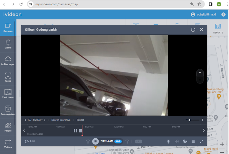Screen dimensions: 229x154
Task: Go back in browser
Action: [x=5, y=4]
